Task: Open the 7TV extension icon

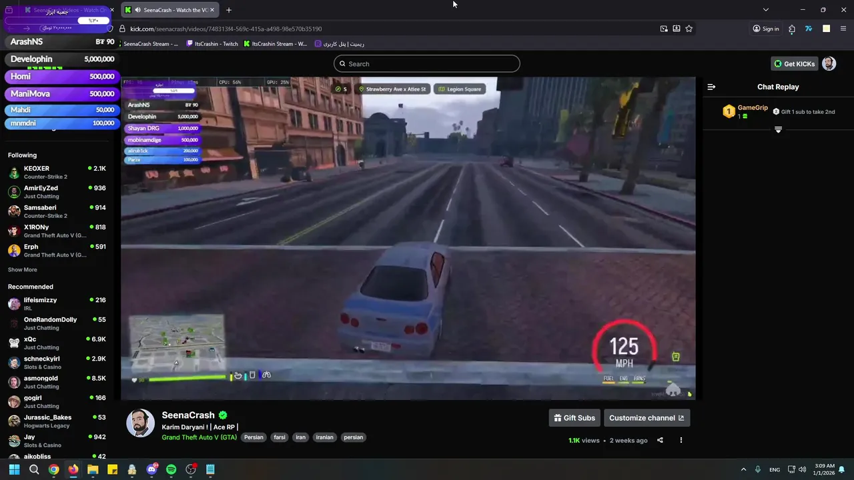Action: [809, 29]
